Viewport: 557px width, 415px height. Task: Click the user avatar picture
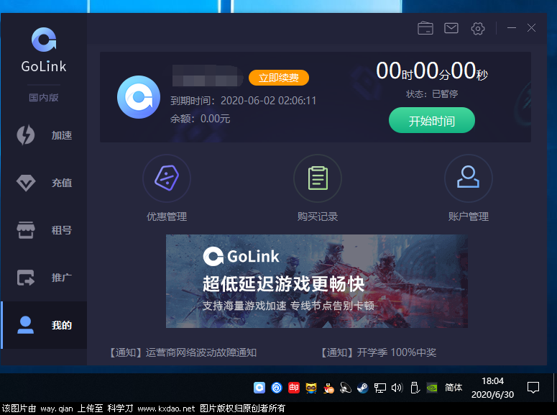139,96
